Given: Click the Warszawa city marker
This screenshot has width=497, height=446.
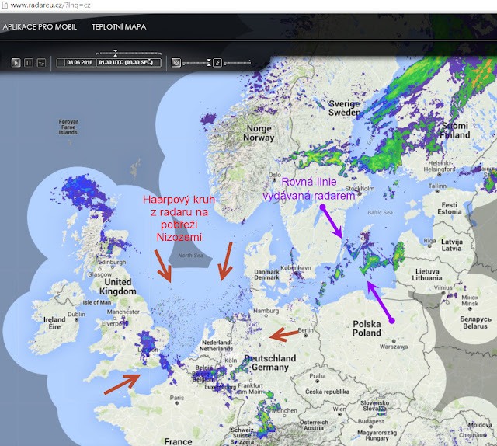Looking at the screenshot, I should pyautogui.click(x=394, y=341).
